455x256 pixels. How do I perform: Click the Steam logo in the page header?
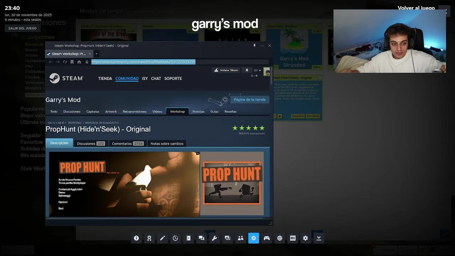66,78
